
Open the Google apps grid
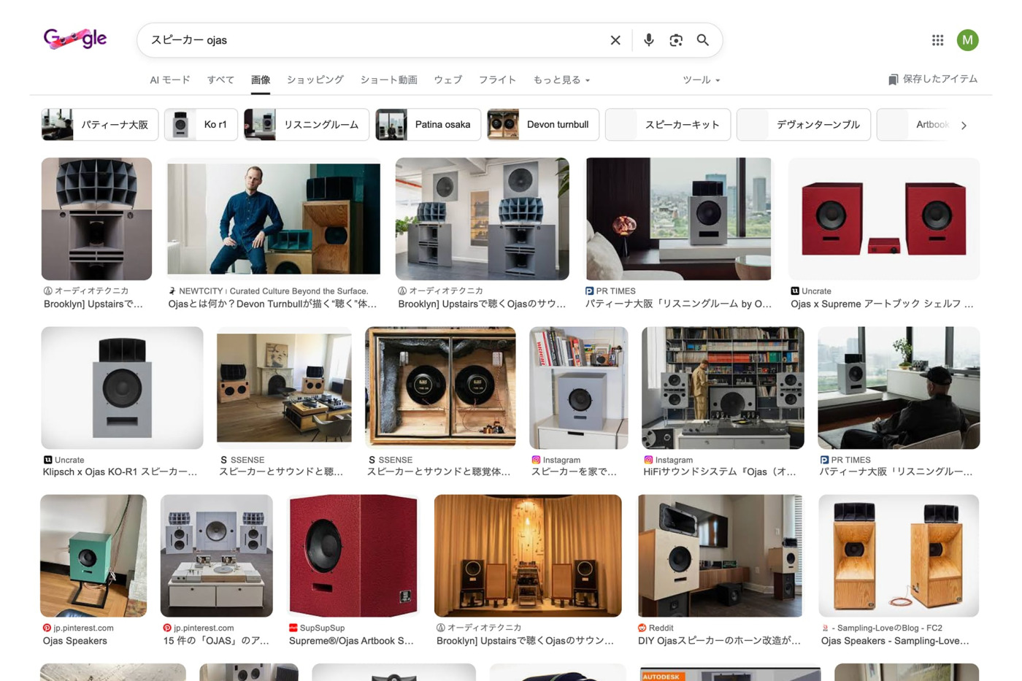click(937, 40)
